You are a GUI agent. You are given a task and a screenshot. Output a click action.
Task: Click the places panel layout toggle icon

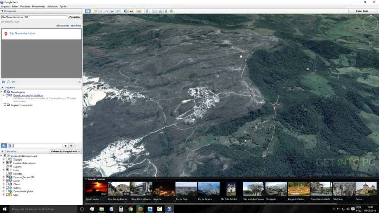pyautogui.click(x=9, y=146)
